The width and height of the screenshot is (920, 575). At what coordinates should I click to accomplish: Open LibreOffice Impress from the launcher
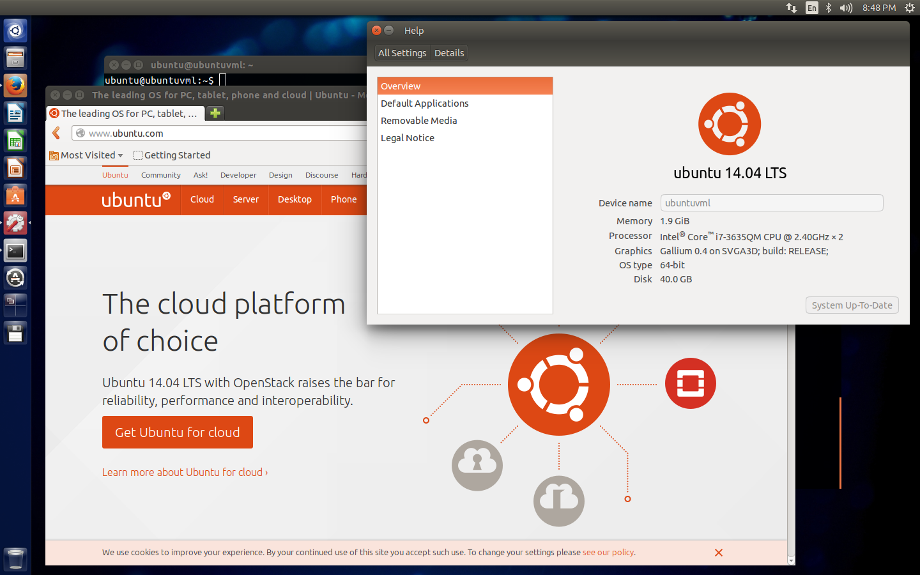(x=15, y=168)
